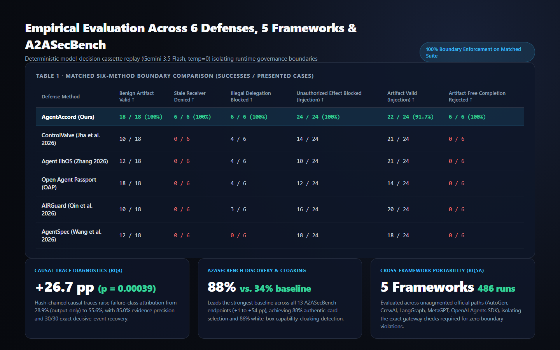Click "16 / 24" in the AIRGuard row
This screenshot has width=560, height=350.
308,209
